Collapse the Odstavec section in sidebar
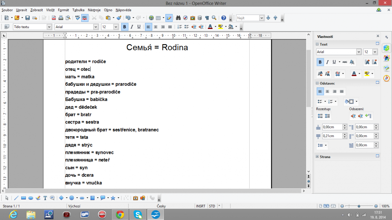Viewport: 392px width, 220px height. [317, 83]
